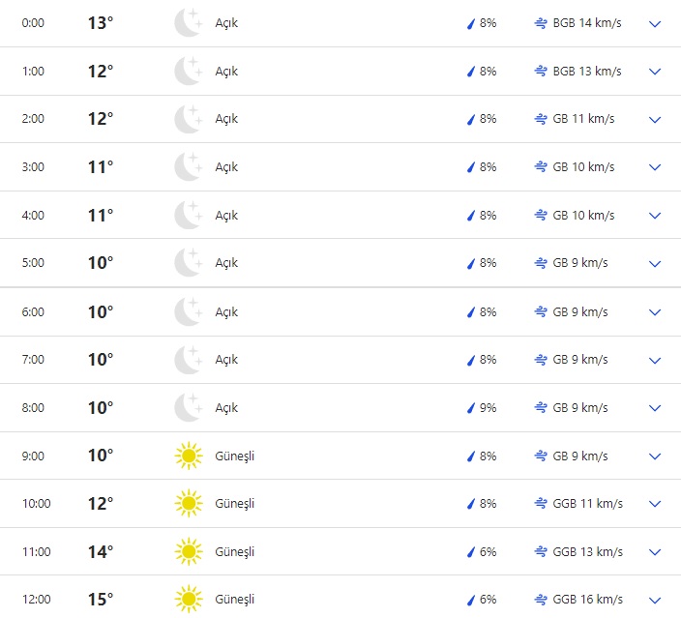The image size is (681, 618).
Task: Expand the 12:00 forecast chevron
Action: tap(655, 600)
